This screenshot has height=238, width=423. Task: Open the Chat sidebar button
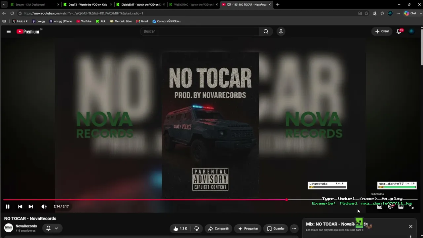410,13
